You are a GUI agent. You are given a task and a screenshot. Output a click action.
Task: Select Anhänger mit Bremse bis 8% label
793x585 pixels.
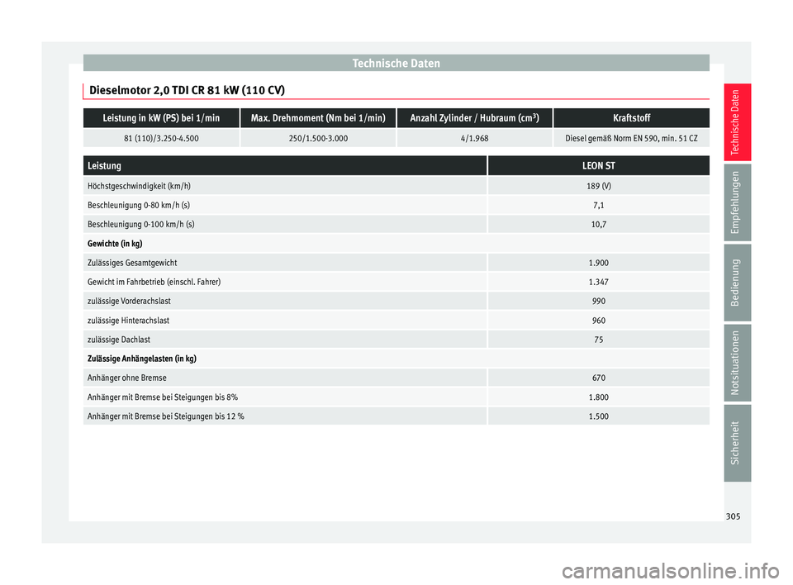(163, 397)
